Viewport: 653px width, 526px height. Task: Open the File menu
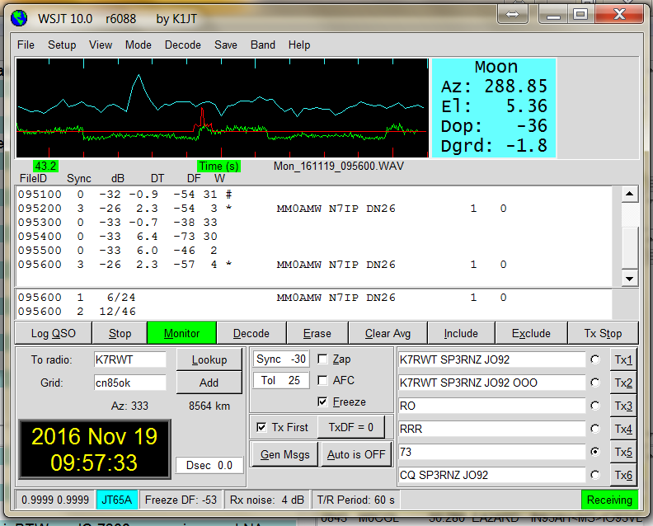tap(26, 45)
